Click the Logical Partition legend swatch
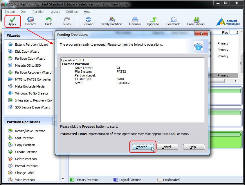This screenshot has height=185, width=245. coord(116,179)
